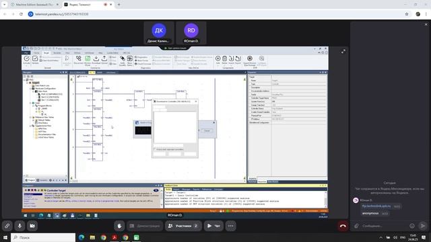Reload the browser page
The image size is (431, 242).
pyautogui.click(x=21, y=14)
